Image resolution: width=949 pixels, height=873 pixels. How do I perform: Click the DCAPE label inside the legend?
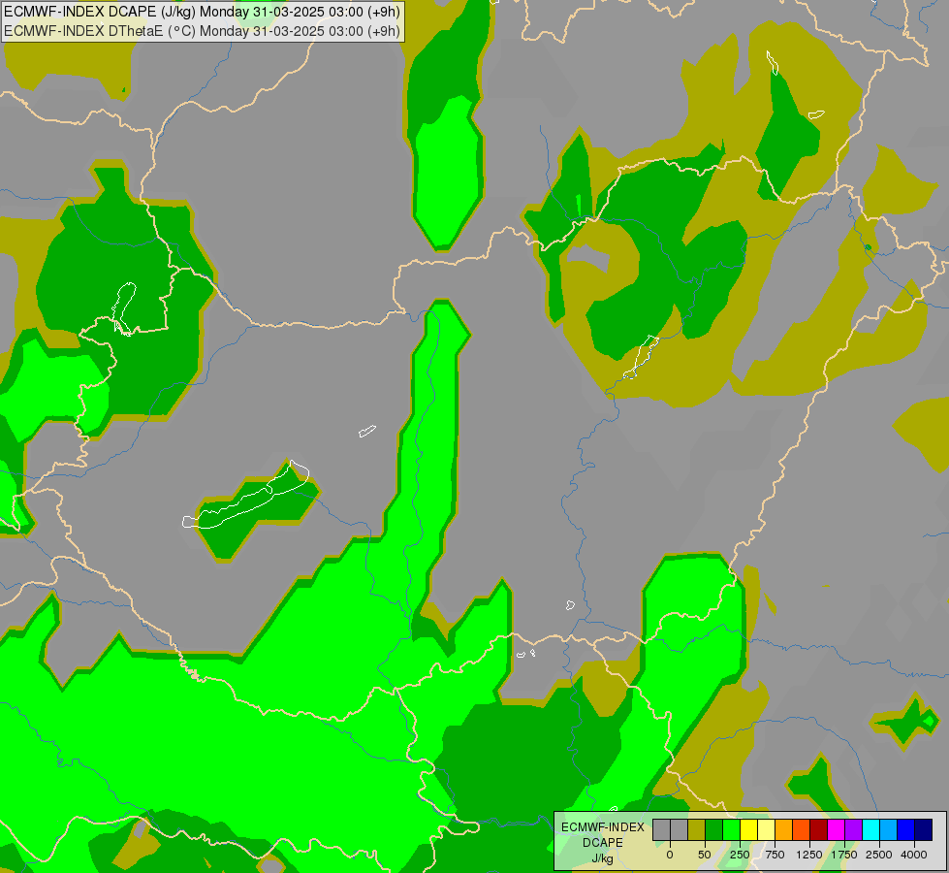(x=602, y=843)
